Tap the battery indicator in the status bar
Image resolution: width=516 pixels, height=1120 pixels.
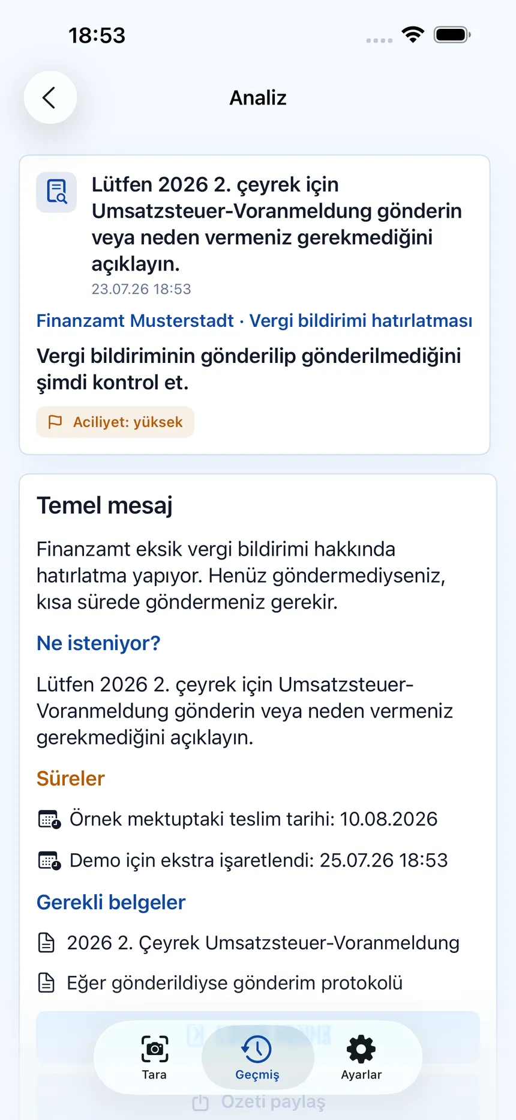(x=452, y=35)
